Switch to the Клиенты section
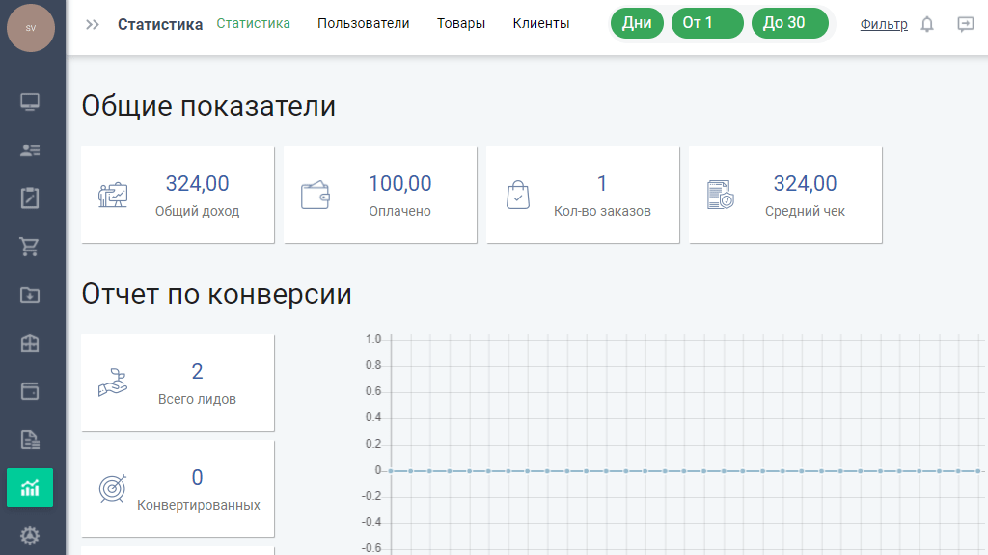Viewport: 988px width, 555px height. click(x=540, y=24)
